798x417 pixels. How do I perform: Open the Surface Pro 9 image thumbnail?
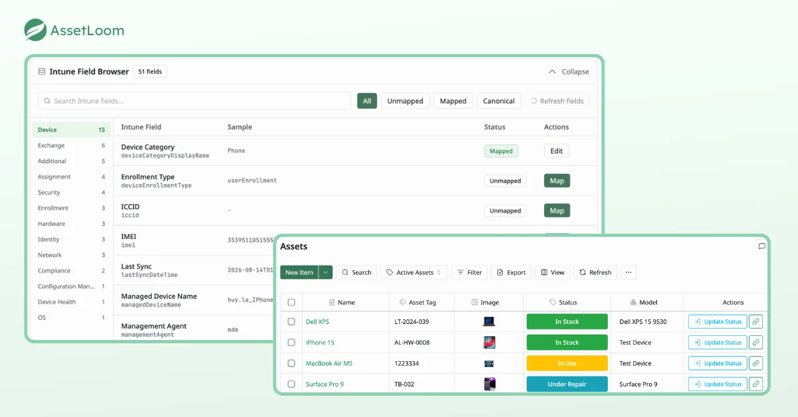pyautogui.click(x=489, y=384)
